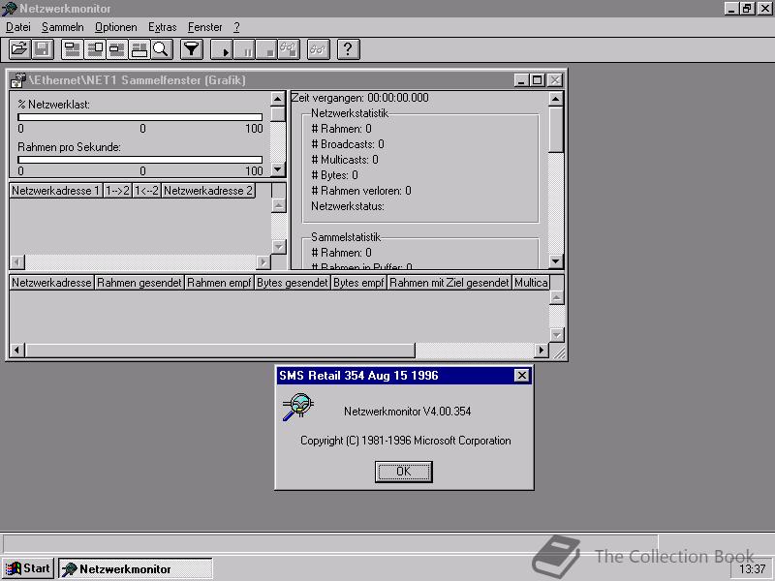
Task: Click the 1<--2 column header
Action: 147,191
